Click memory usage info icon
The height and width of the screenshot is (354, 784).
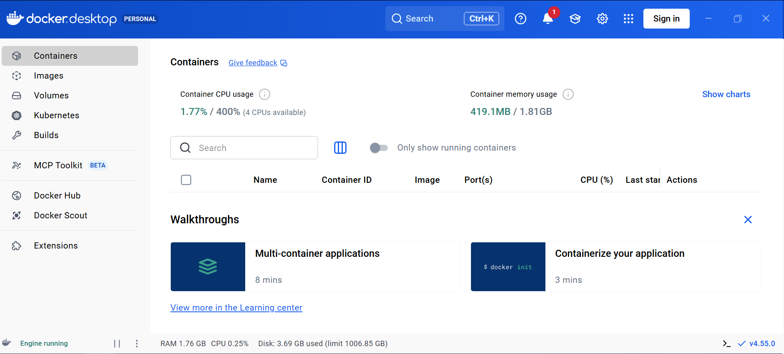[x=568, y=94]
